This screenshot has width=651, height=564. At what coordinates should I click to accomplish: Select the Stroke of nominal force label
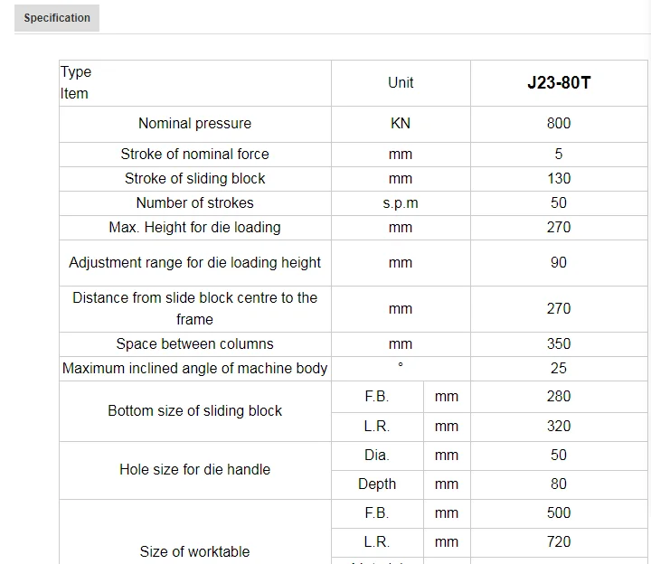coord(194,155)
